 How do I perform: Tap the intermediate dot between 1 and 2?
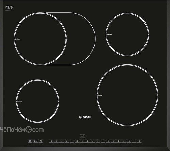[62, 141]
